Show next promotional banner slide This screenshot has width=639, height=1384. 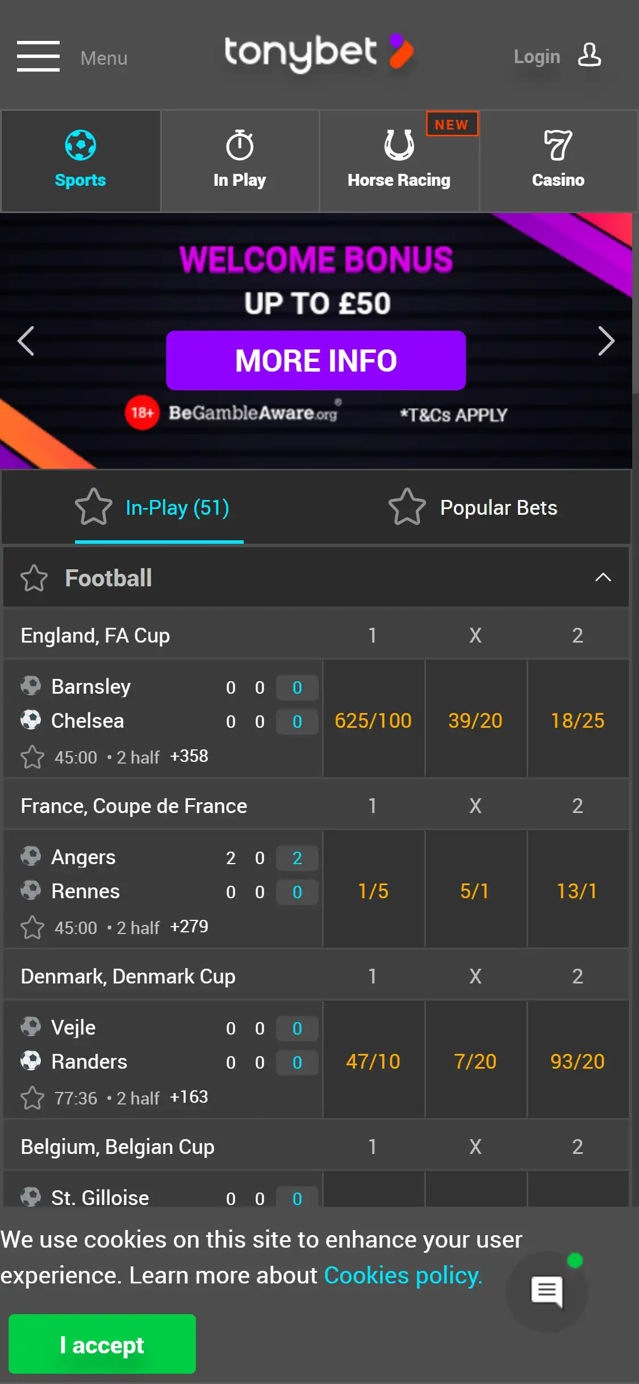click(606, 341)
